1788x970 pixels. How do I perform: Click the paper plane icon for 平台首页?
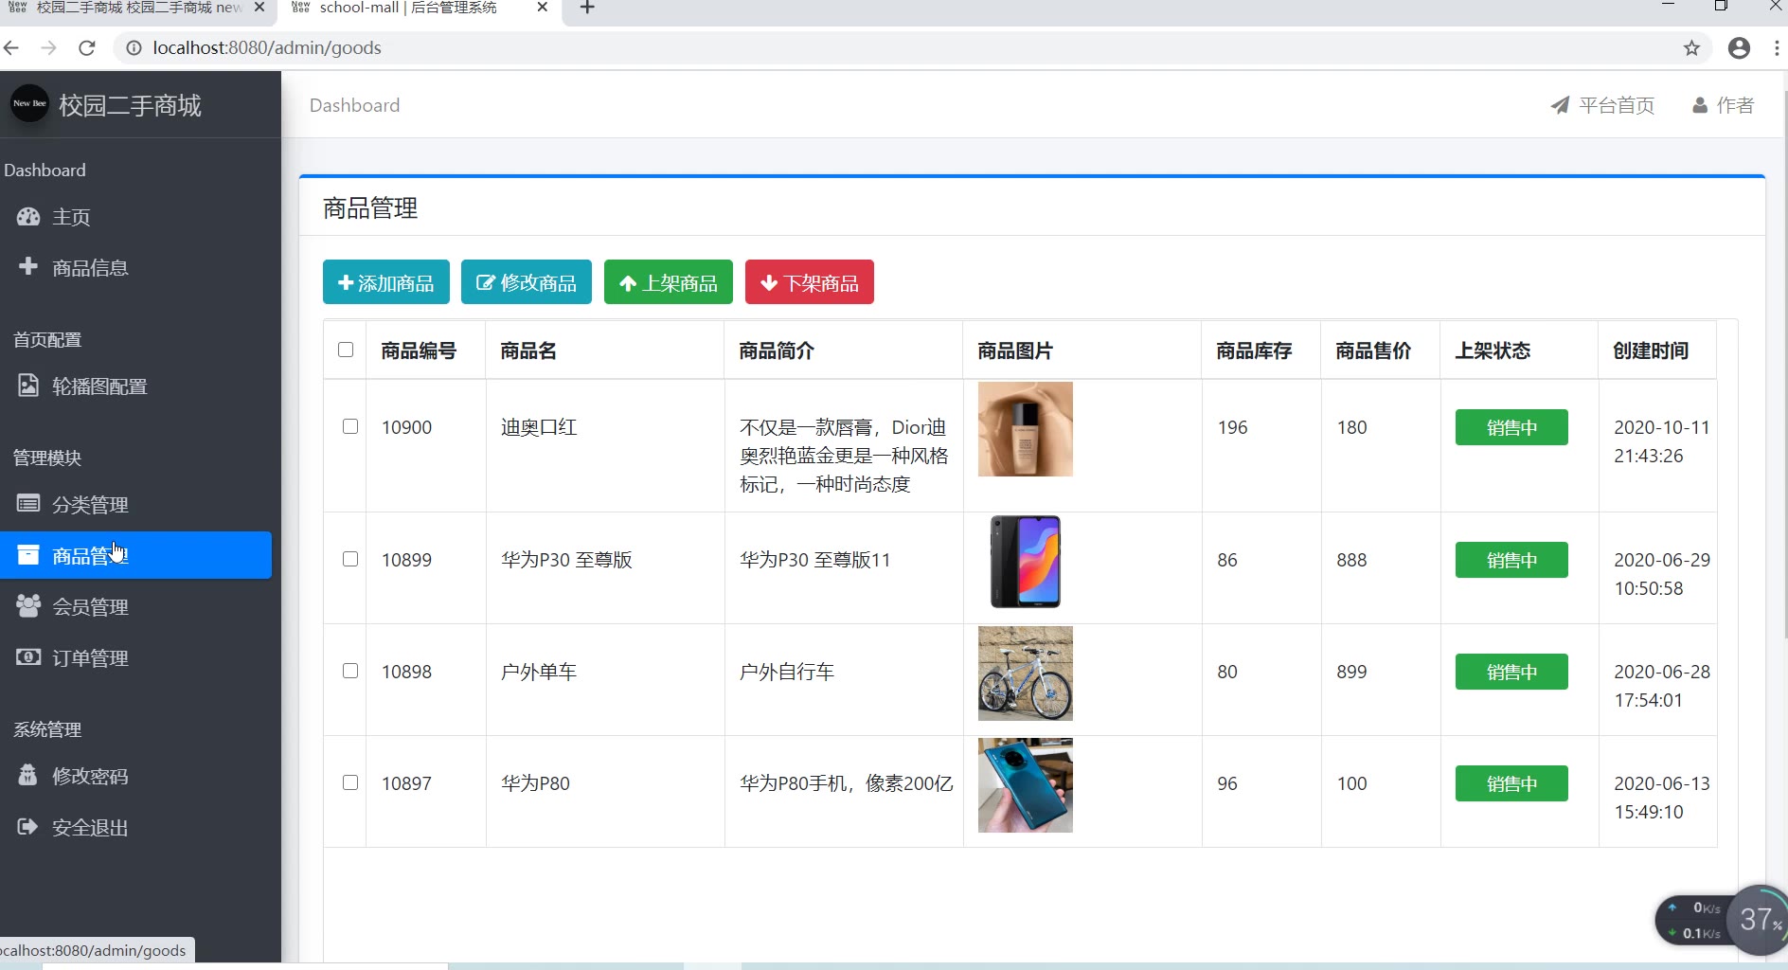1560,105
